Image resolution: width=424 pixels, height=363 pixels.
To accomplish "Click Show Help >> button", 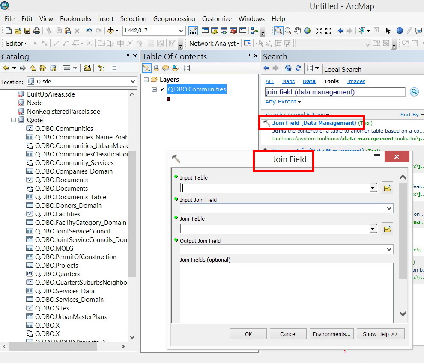I will coord(380,334).
